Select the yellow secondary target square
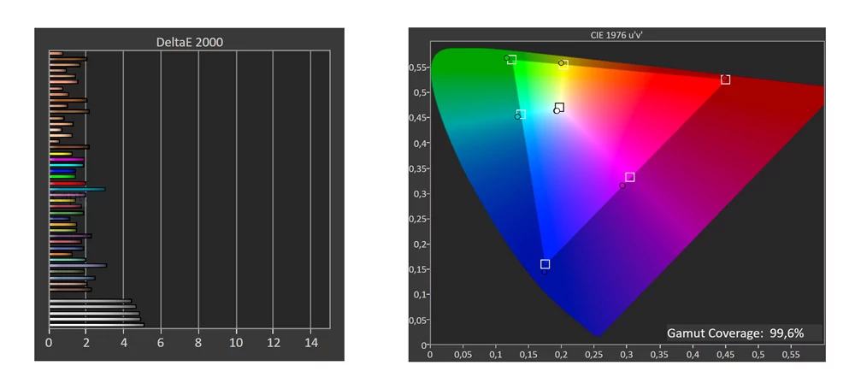The height and width of the screenshot is (389, 855). 563,65
